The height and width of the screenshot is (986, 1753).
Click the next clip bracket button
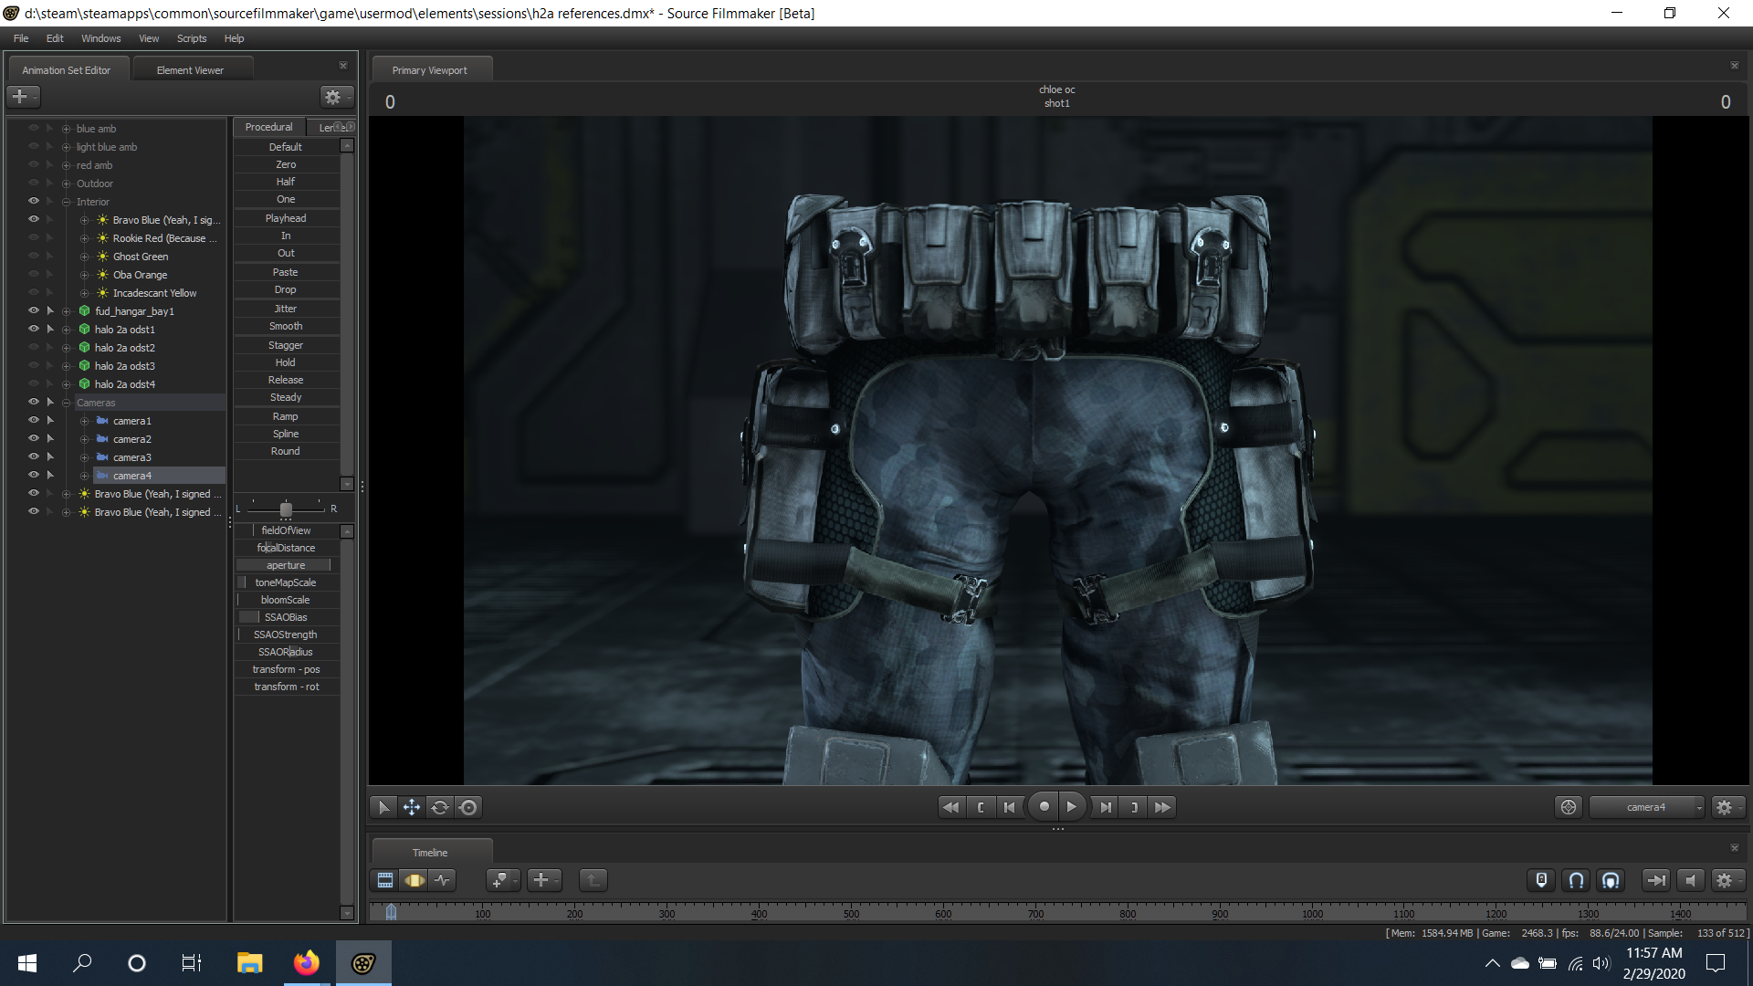(x=1134, y=807)
